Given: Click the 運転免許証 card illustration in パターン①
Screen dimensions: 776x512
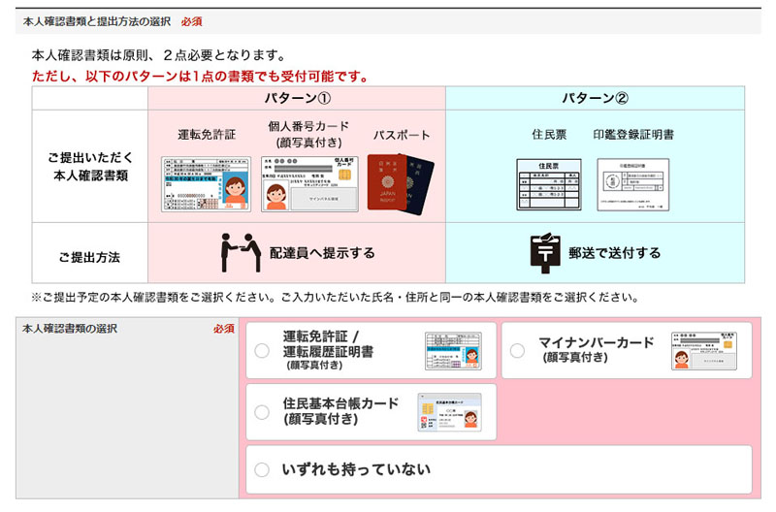Looking at the screenshot, I should [x=206, y=184].
